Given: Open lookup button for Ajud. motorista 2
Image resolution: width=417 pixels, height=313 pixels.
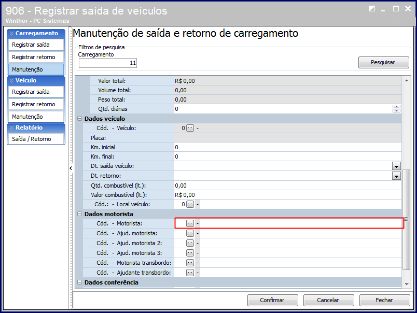Looking at the screenshot, I should pyautogui.click(x=190, y=243).
